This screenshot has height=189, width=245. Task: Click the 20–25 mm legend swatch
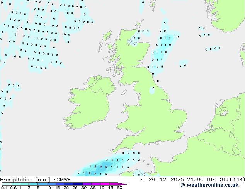click(x=69, y=184)
